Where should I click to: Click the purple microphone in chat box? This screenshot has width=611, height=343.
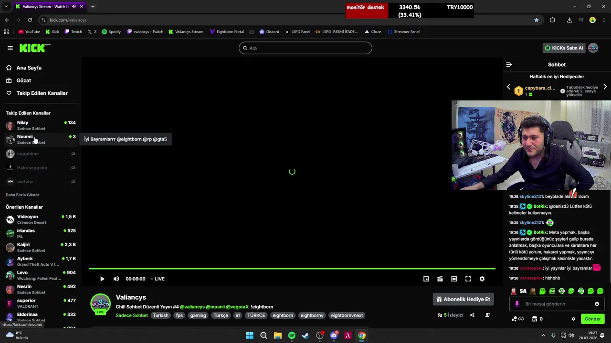tap(517, 304)
